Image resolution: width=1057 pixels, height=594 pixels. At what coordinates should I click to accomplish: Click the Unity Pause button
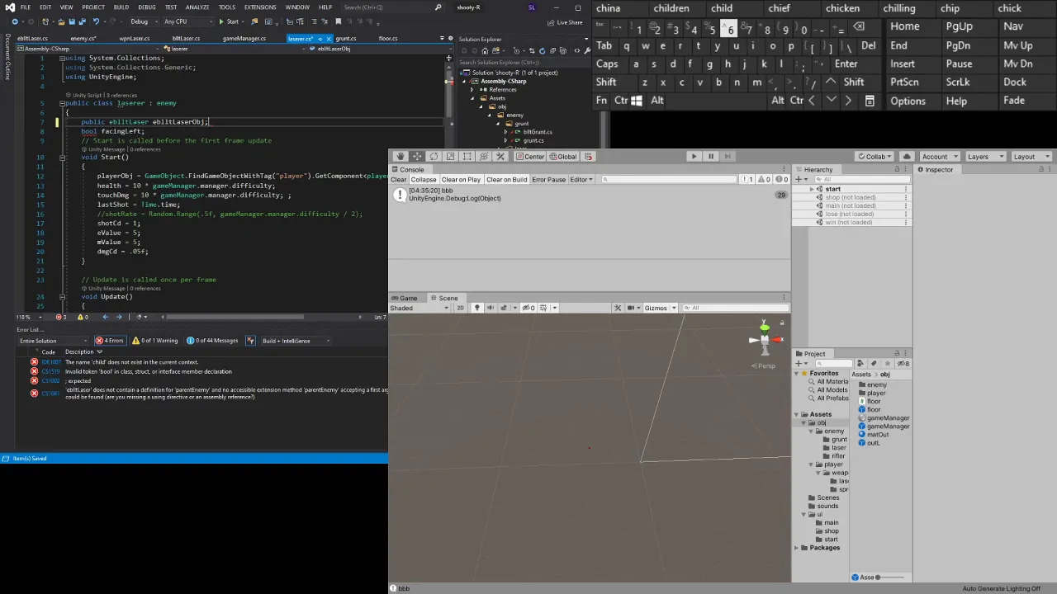click(710, 156)
